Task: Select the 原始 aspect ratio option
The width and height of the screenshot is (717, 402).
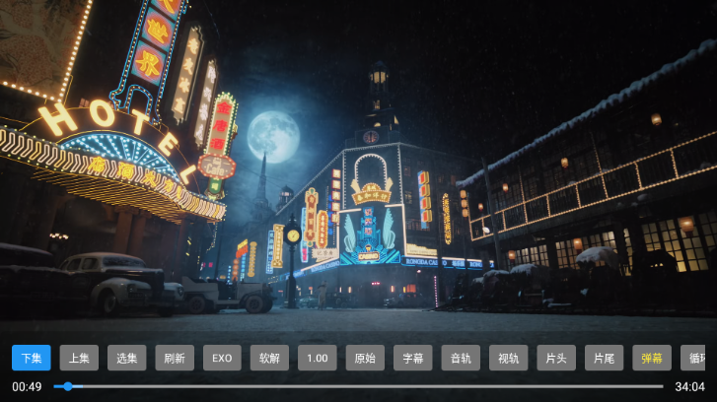Action: (365, 358)
